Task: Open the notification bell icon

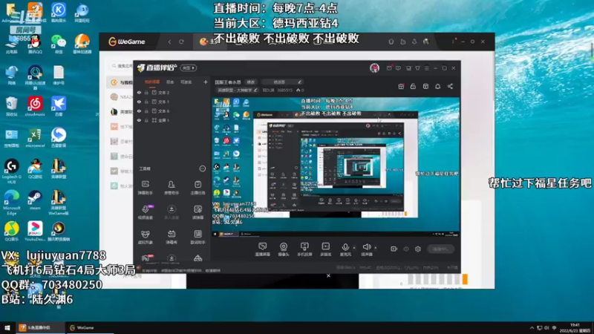Action: (x=437, y=86)
